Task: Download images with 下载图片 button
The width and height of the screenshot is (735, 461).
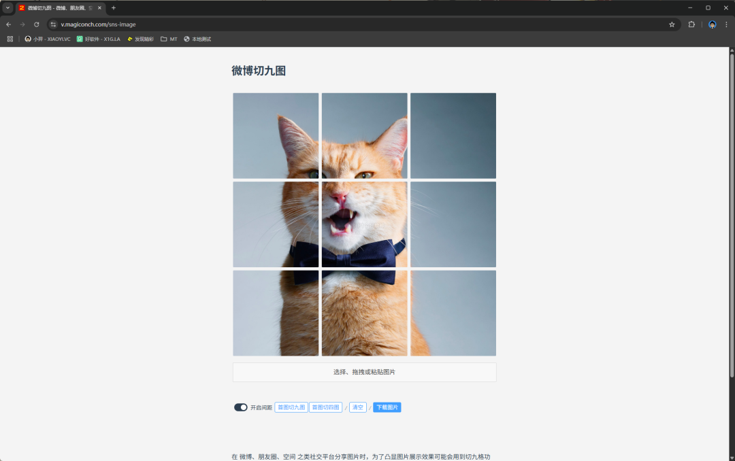Action: 387,407
